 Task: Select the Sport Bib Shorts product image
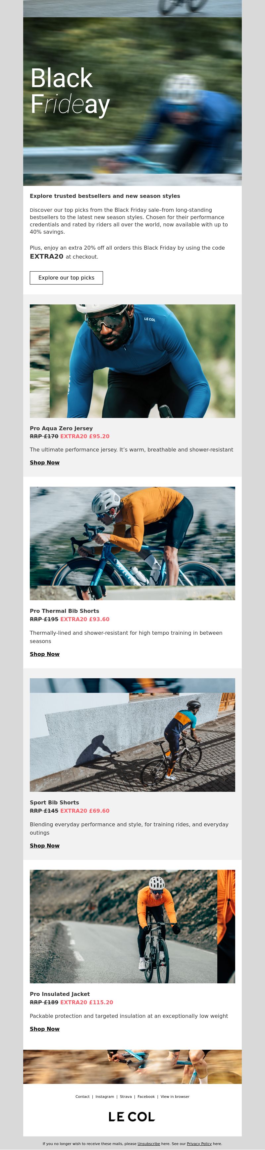coord(132,735)
